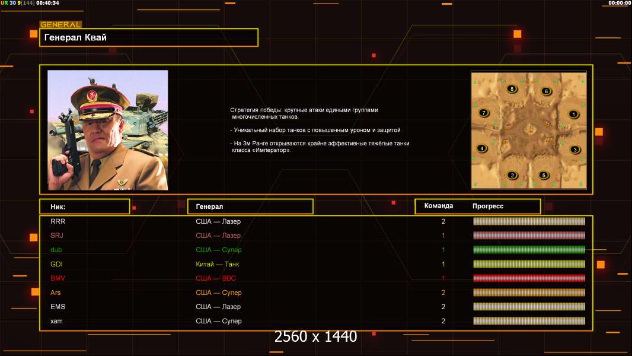The height and width of the screenshot is (356, 632).
Task: Click start position 2 marker on map
Action: (x=512, y=175)
